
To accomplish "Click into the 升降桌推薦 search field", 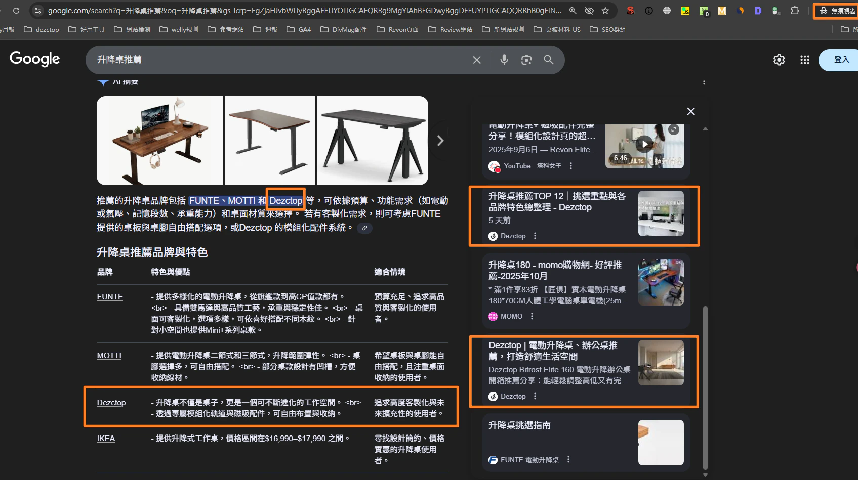I will [278, 60].
